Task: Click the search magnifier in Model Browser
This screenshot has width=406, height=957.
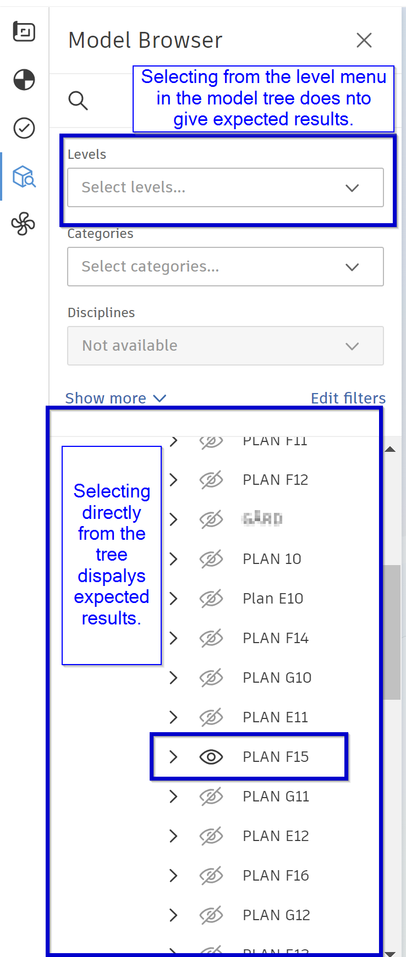Action: 78,101
